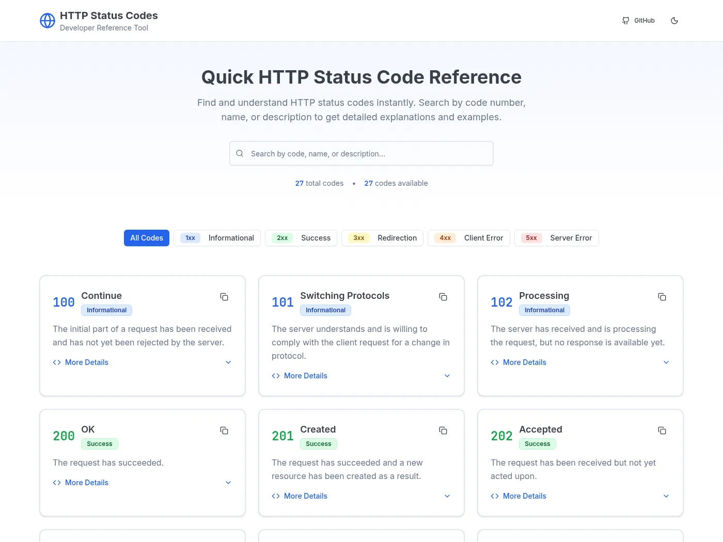Click Success badge on Created card

[x=319, y=444]
